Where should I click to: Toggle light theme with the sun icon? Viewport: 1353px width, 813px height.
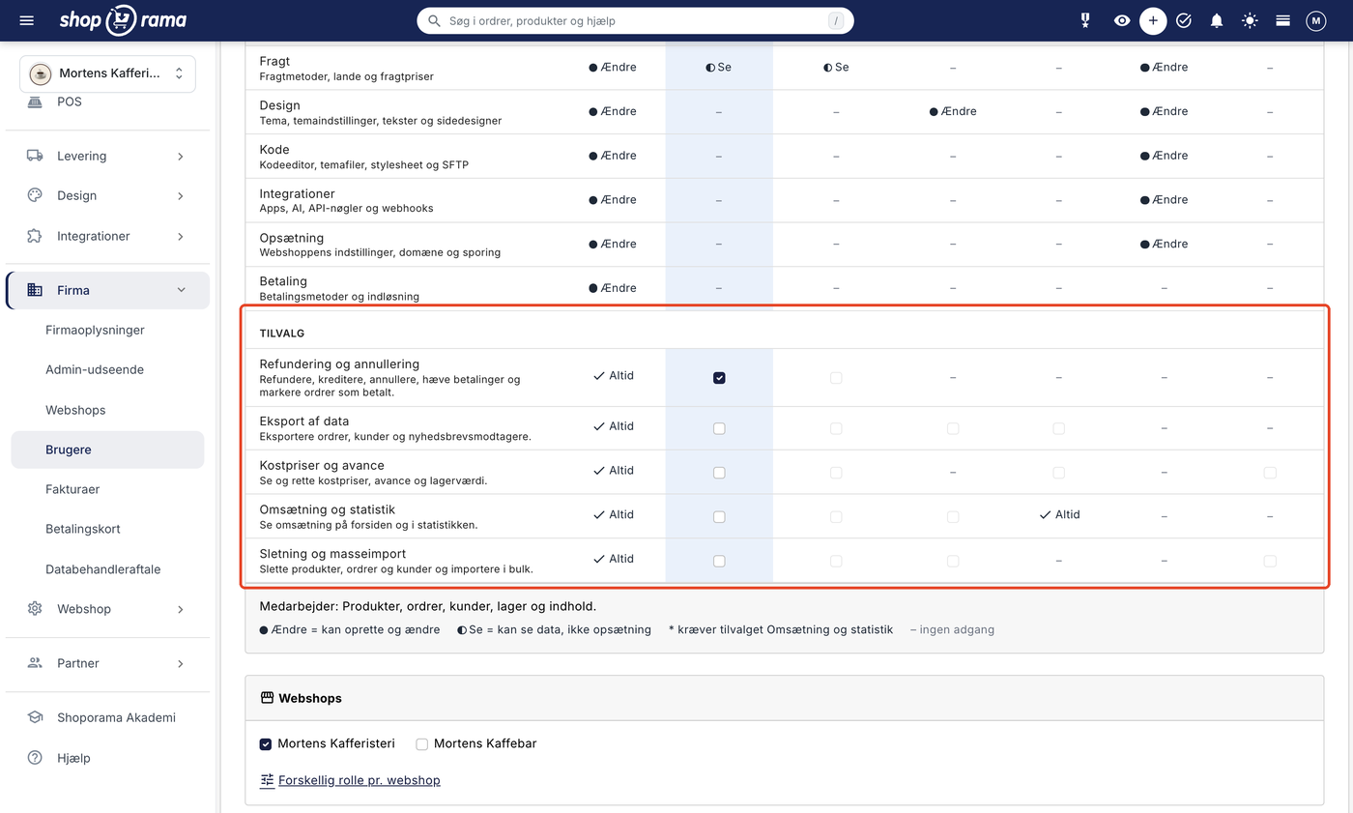click(x=1250, y=20)
